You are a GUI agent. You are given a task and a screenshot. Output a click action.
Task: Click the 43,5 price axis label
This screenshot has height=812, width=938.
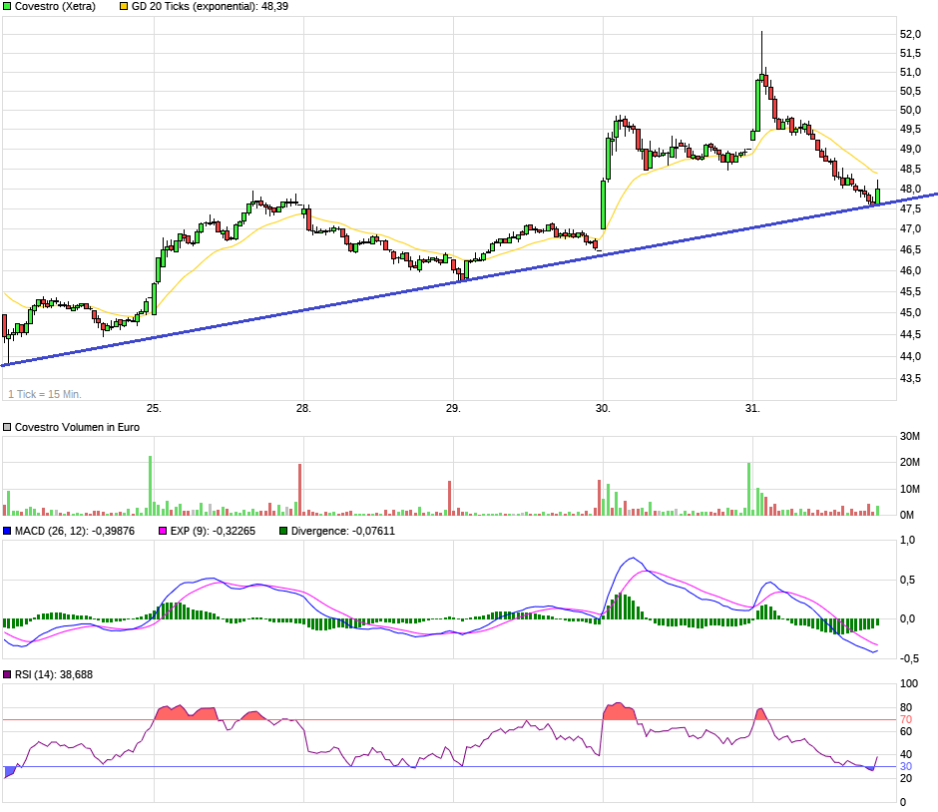910,378
